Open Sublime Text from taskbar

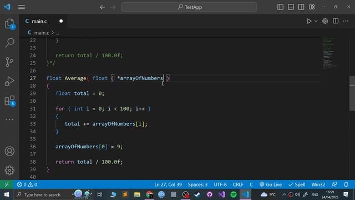coord(125,194)
